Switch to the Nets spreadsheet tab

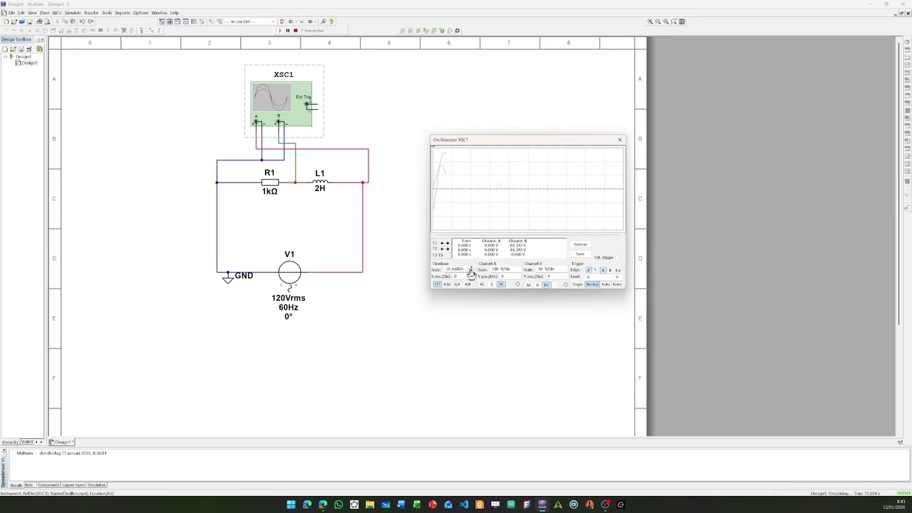(29, 485)
